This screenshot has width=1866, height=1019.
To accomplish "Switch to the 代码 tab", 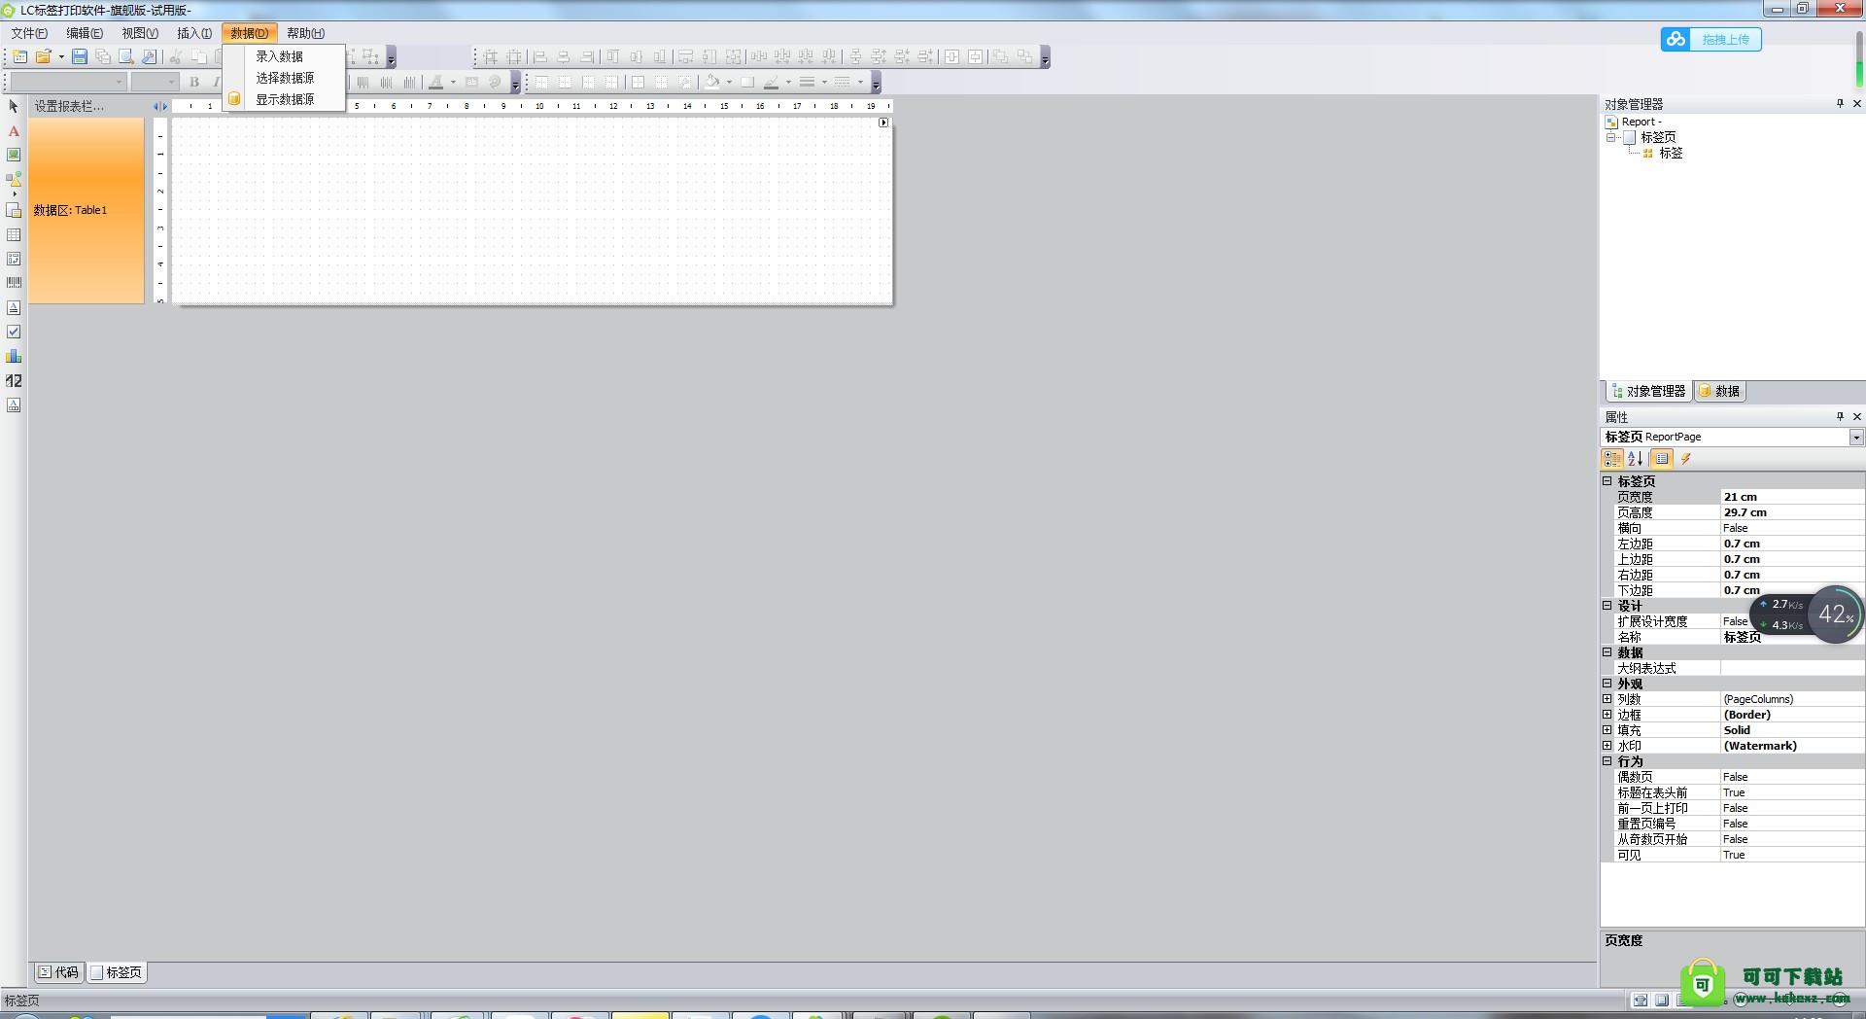I will click(58, 972).
